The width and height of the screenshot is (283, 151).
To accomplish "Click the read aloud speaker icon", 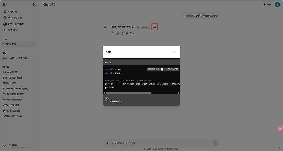I will coord(113,33).
